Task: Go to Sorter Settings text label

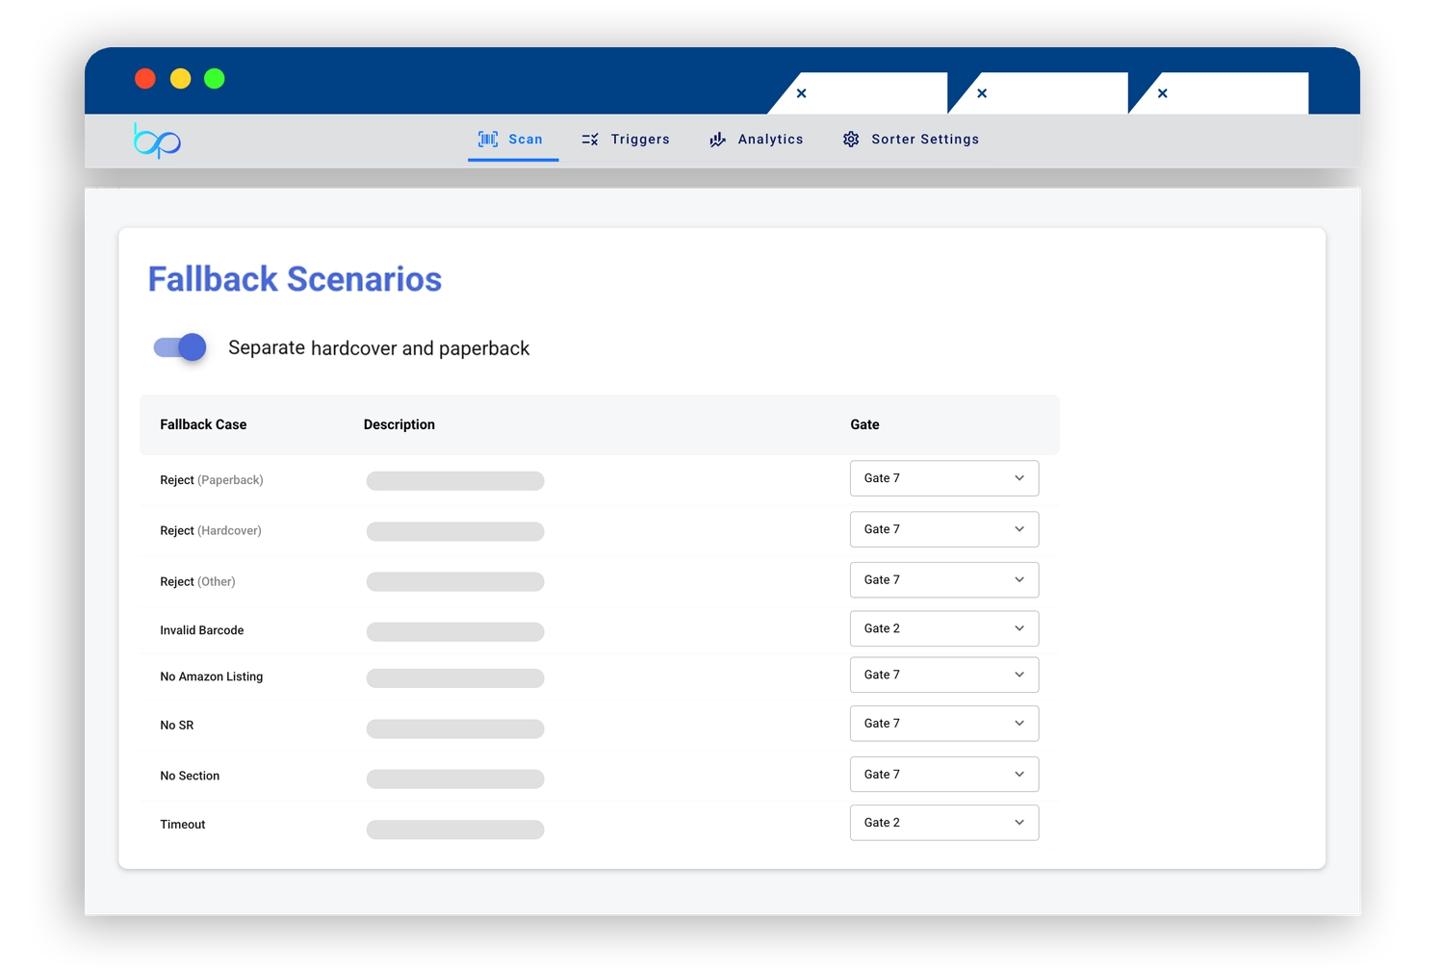Action: [924, 140]
